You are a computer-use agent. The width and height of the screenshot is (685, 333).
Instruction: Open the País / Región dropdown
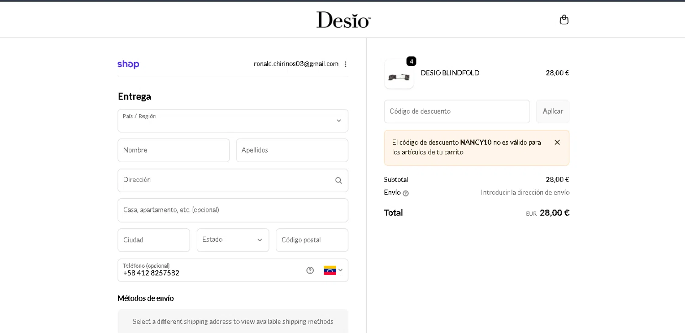(233, 121)
